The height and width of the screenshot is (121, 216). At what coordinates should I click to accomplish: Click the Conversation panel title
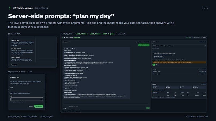[x=66, y=42]
